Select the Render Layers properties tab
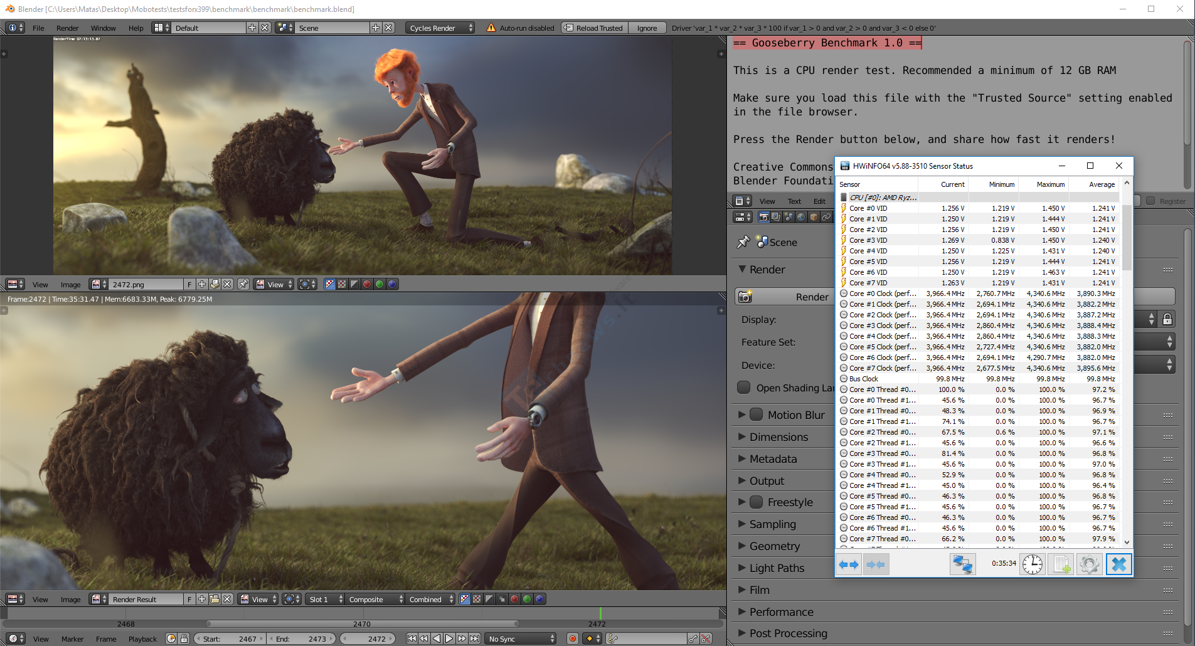 776,217
